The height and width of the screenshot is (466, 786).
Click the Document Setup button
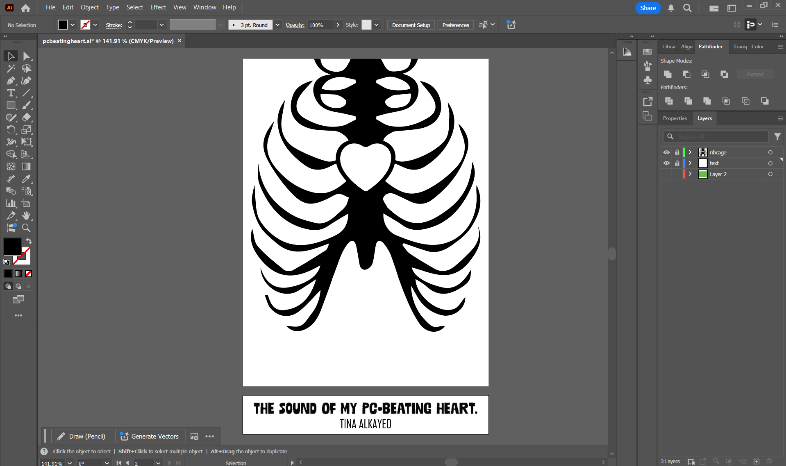pos(410,25)
